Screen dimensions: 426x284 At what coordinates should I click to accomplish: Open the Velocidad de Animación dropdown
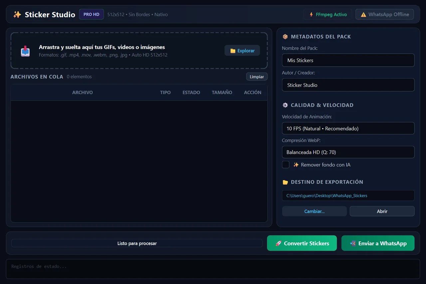coord(348,129)
